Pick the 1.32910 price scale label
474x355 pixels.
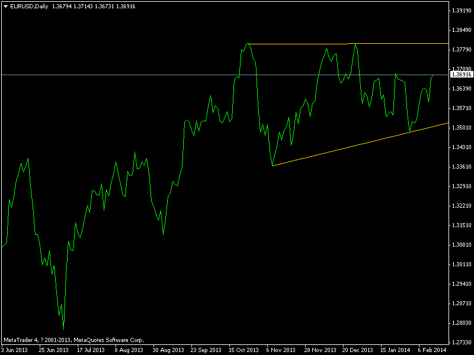tap(462, 186)
